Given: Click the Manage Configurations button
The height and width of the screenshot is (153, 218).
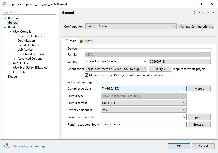Looking at the screenshot, I should pos(196,26).
